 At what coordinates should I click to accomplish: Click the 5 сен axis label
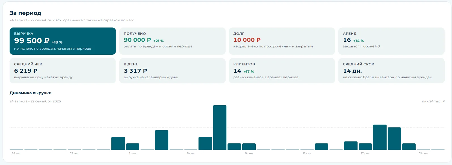pos(191,153)
